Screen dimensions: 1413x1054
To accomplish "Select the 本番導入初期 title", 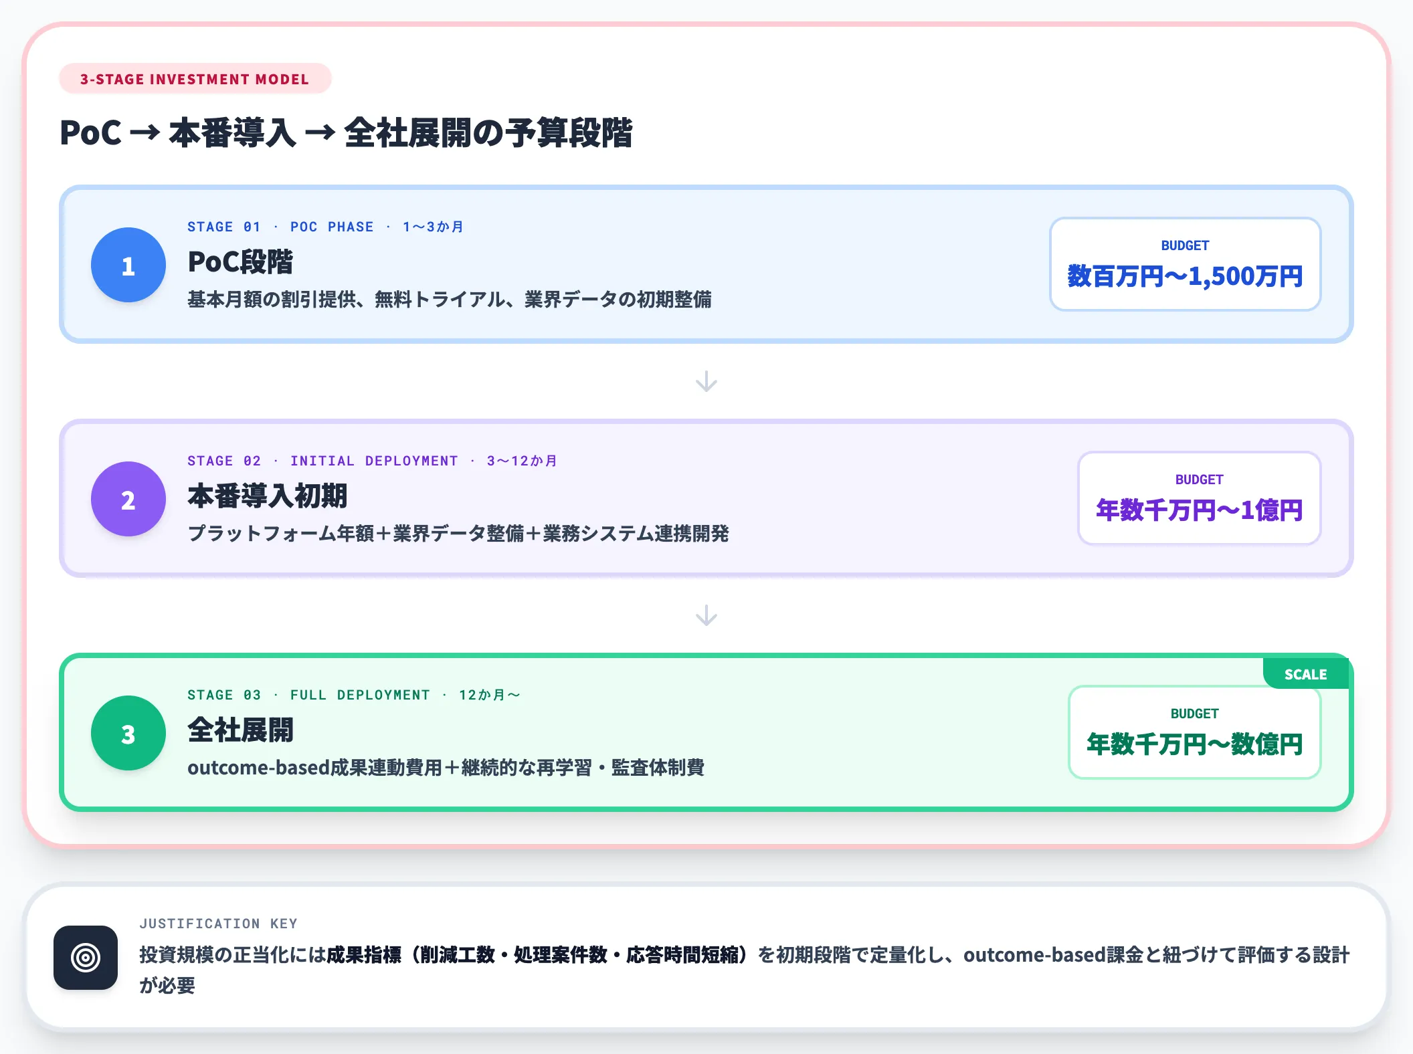I will [267, 496].
